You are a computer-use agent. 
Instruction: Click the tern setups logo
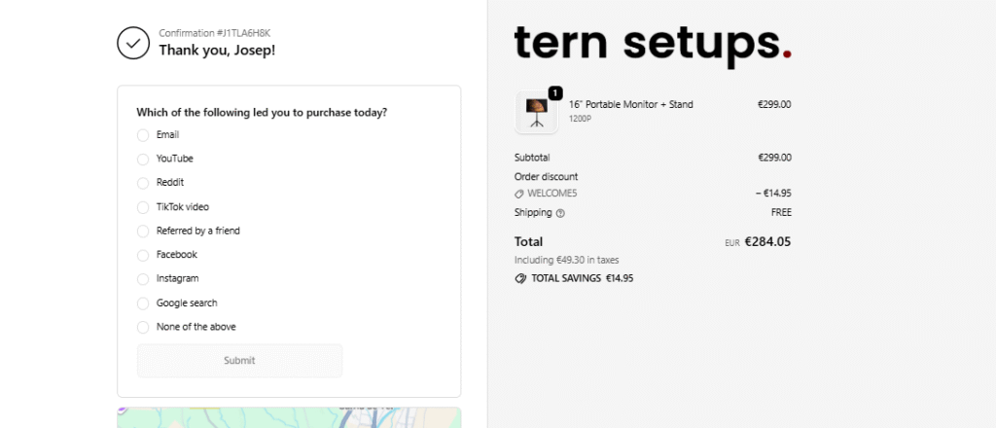(652, 43)
